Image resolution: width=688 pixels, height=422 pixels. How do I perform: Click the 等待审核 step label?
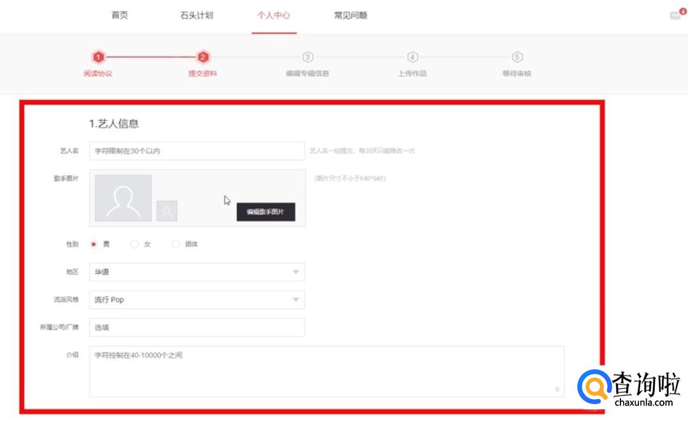(x=517, y=74)
